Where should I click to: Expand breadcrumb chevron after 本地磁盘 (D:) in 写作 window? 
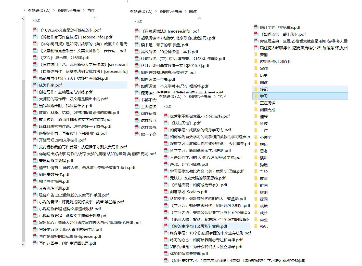tap(54, 10)
